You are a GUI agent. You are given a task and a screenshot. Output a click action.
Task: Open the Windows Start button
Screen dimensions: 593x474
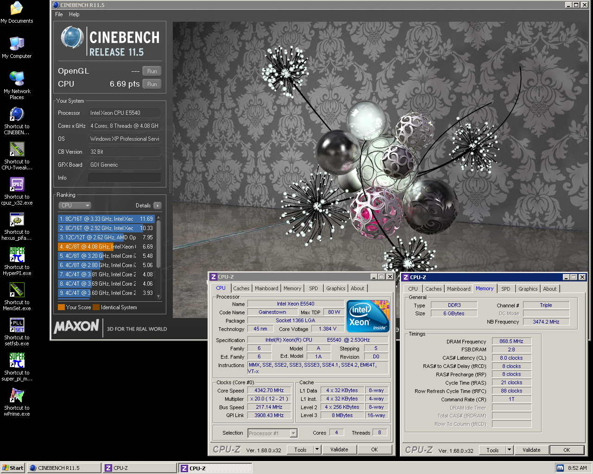coord(13,468)
